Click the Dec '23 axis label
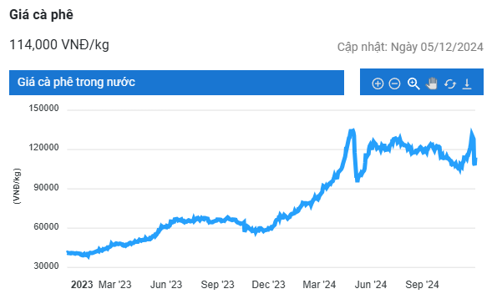Image resolution: width=497 pixels, height=304 pixels. click(268, 284)
